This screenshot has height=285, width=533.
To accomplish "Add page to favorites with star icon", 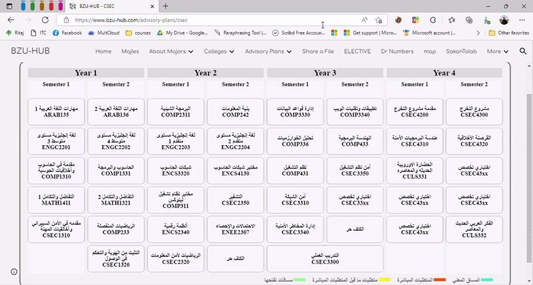I will click(379, 20).
